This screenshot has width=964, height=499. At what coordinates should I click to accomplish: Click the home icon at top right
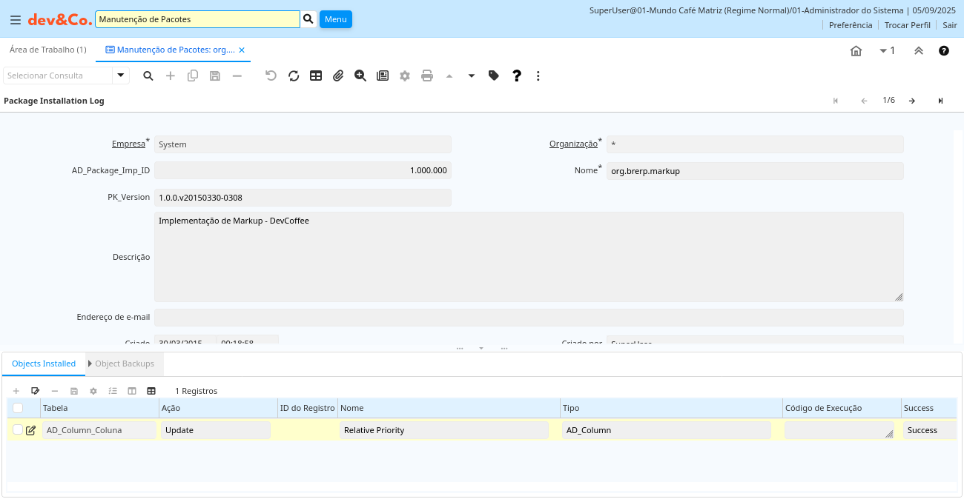point(856,51)
